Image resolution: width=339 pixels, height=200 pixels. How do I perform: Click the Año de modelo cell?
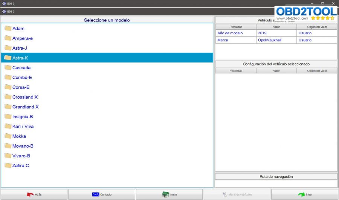point(236,33)
